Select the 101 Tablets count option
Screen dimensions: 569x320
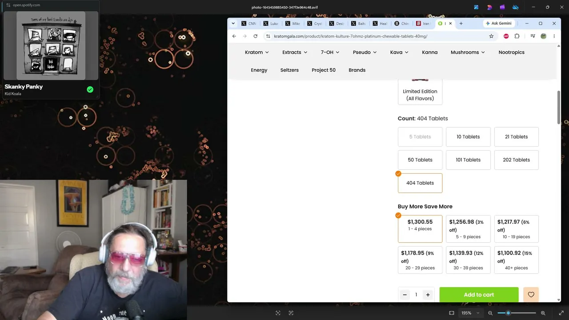click(468, 160)
